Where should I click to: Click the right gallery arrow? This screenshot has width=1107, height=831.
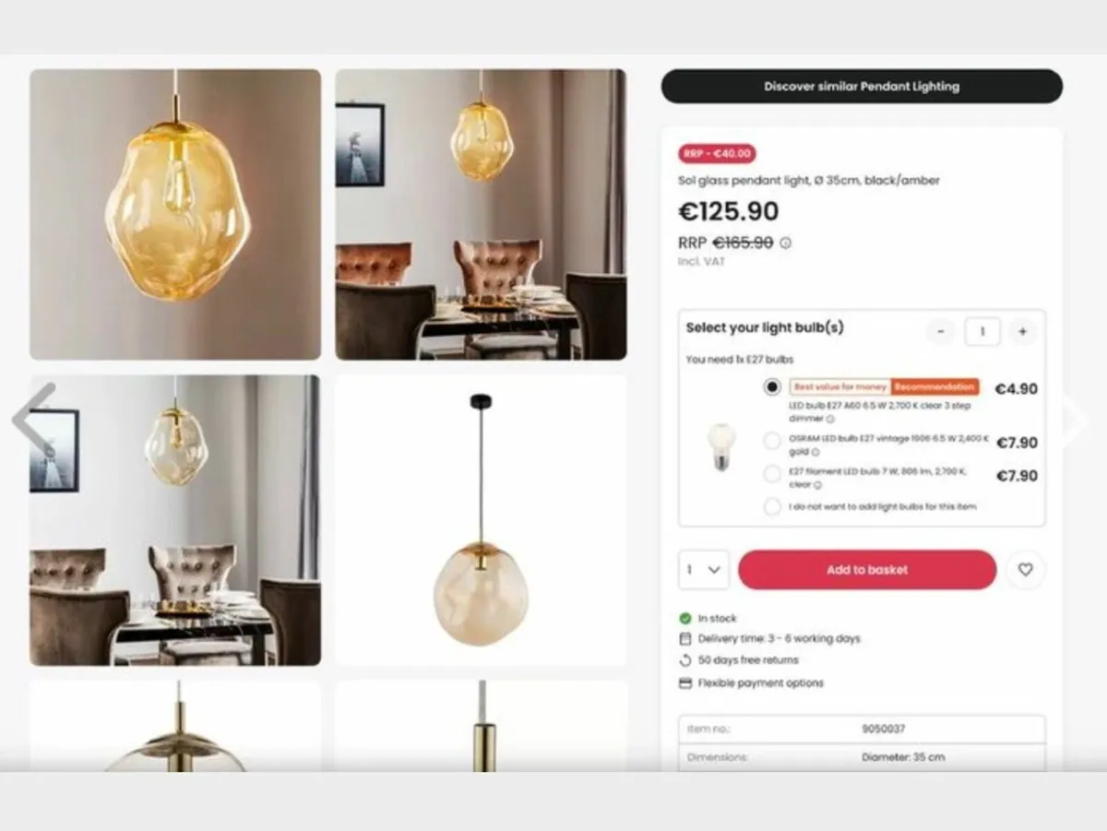1073,421
